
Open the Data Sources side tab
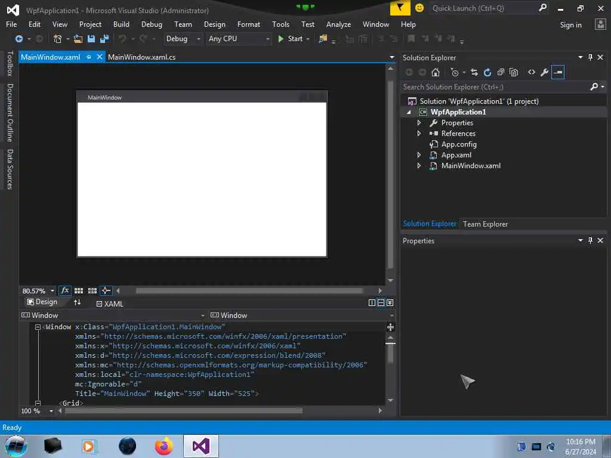(x=10, y=169)
